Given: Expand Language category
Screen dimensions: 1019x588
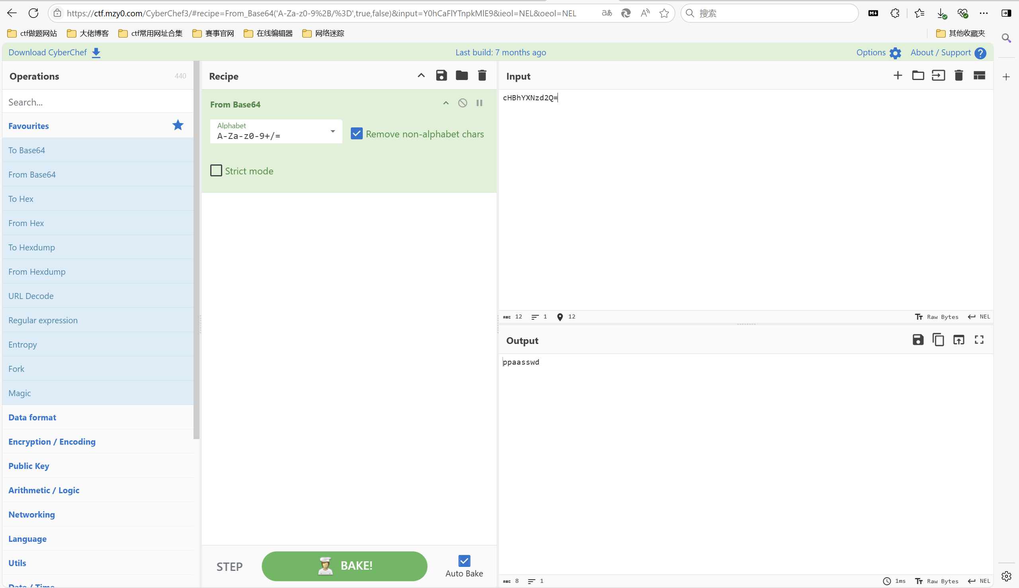Looking at the screenshot, I should pos(98,538).
